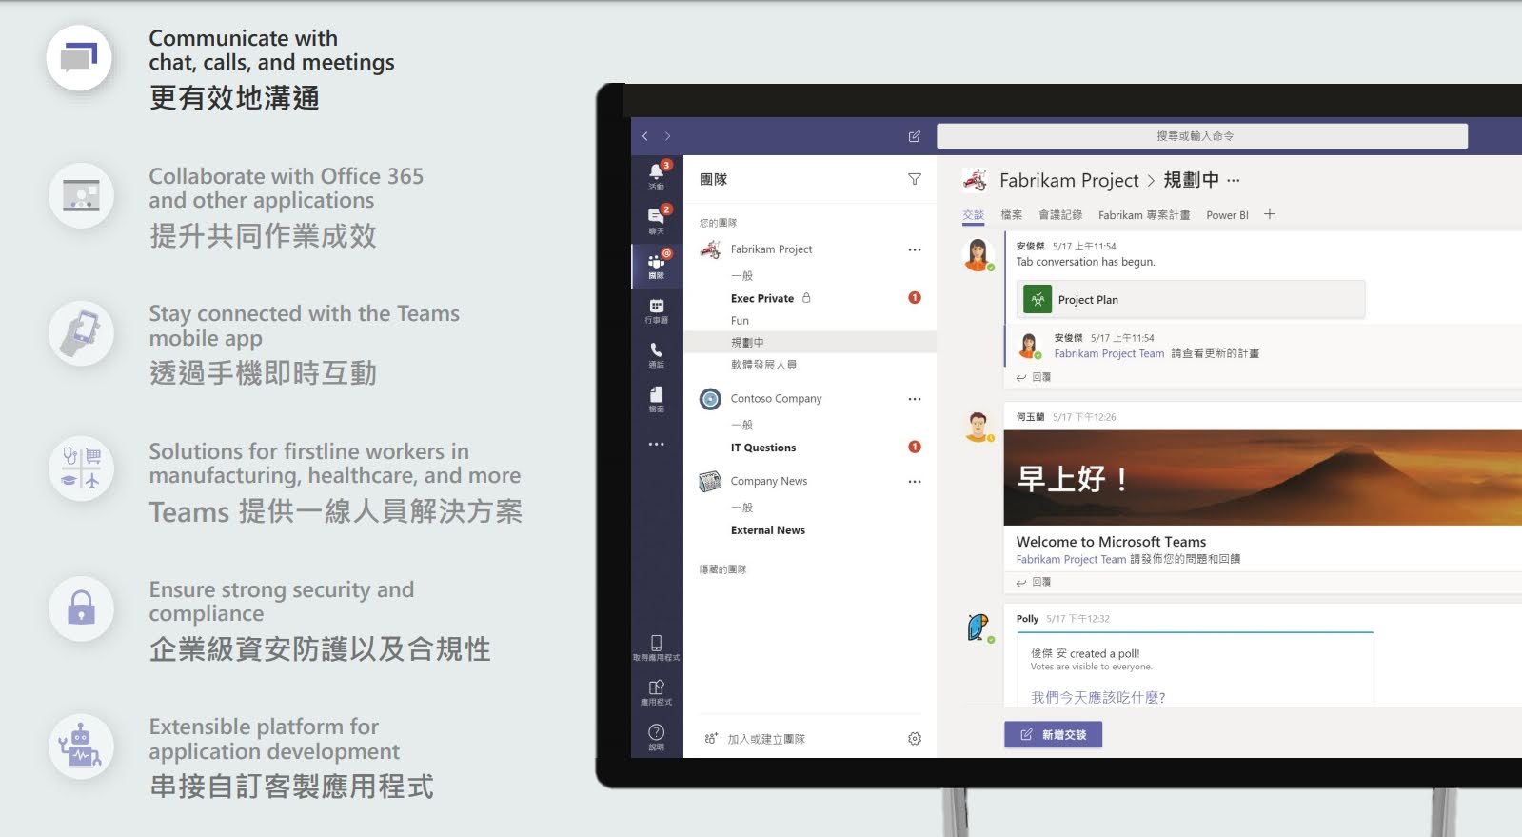Click the add tab plus icon
This screenshot has height=837, width=1522.
(1269, 214)
